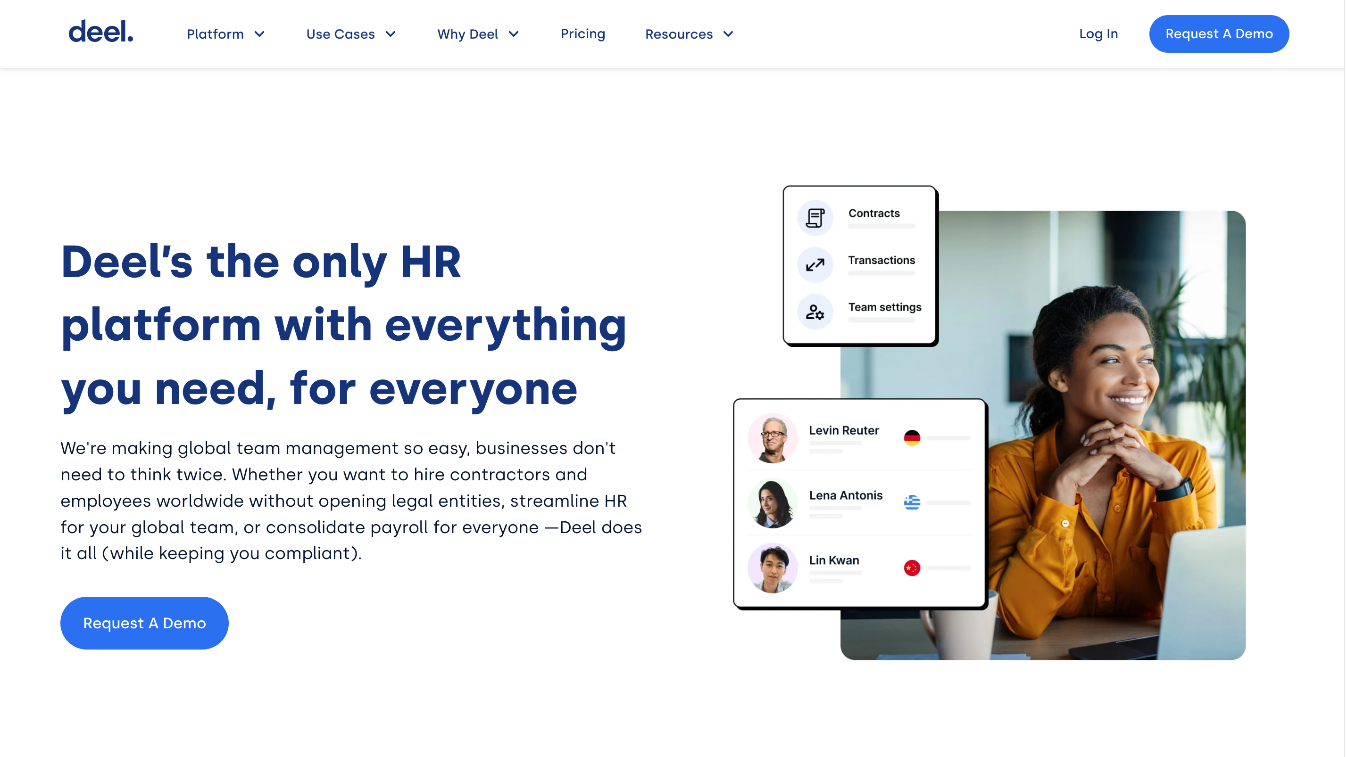The image size is (1347, 757).
Task: Click Lin Kwan's avatar photo
Action: click(x=773, y=568)
